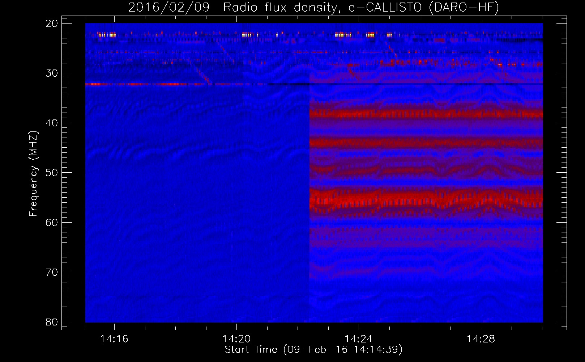Click the '30' frequency tick label
This screenshot has width=585, height=362.
[x=52, y=73]
